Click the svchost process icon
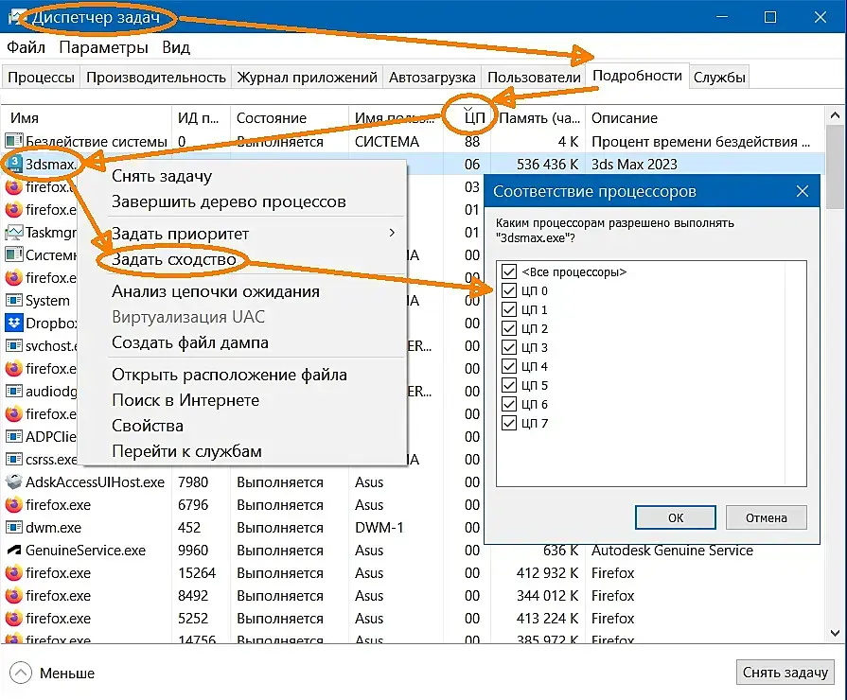This screenshot has height=700, width=847. point(14,345)
